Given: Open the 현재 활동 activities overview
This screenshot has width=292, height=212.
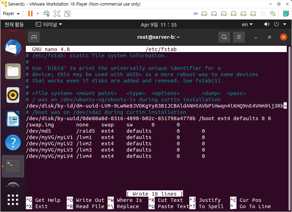Looking at the screenshot, I should coord(14,24).
